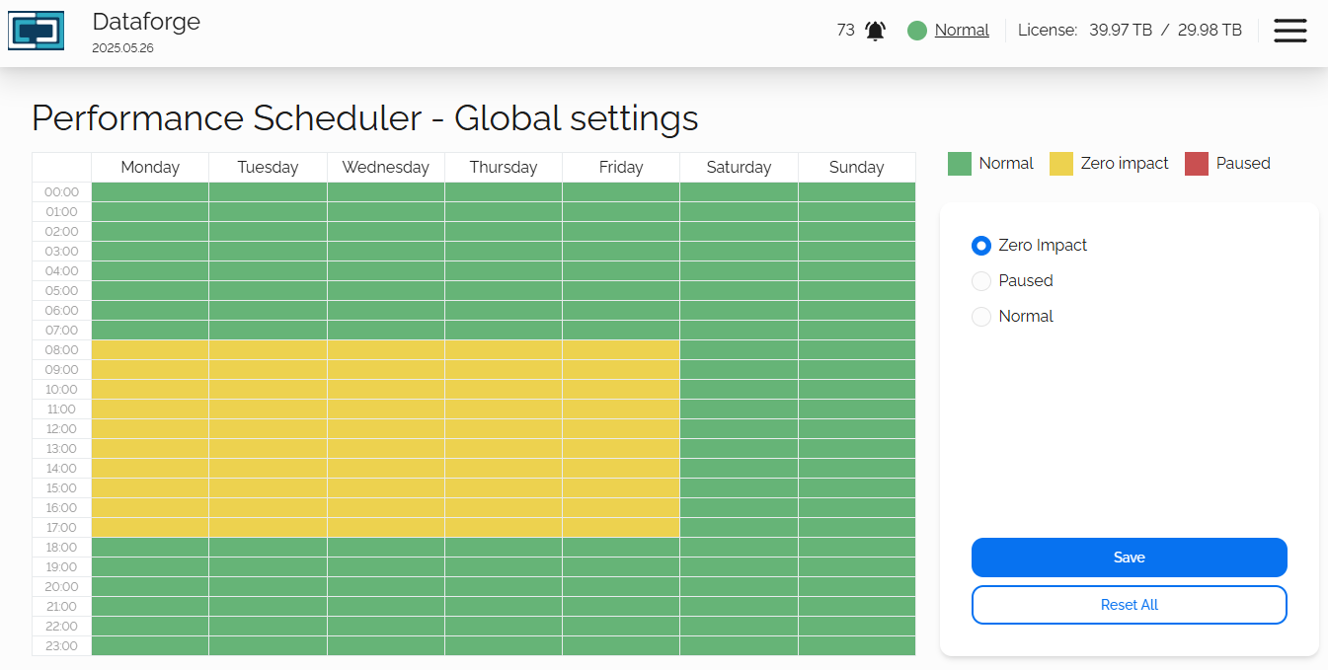
Task: Click the Saturday column header
Action: [x=739, y=168]
